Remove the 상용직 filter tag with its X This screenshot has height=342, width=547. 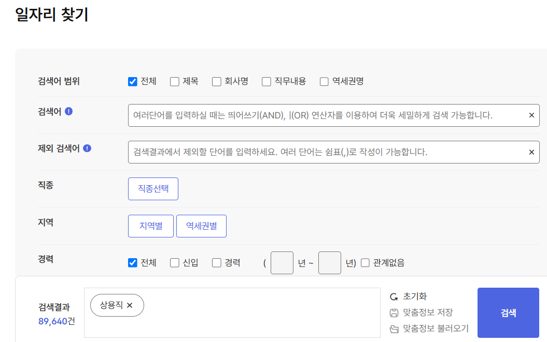[x=130, y=305]
